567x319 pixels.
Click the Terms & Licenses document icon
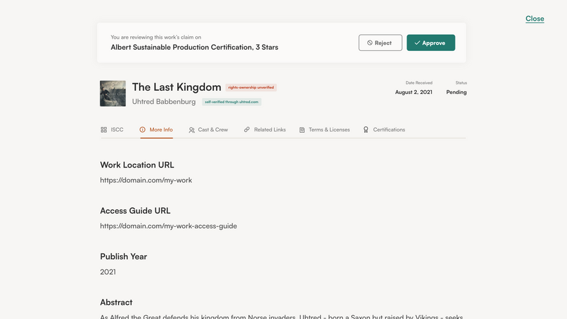[x=302, y=130]
